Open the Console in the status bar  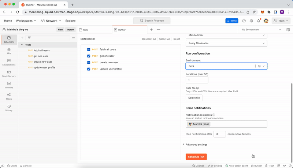point(26,166)
